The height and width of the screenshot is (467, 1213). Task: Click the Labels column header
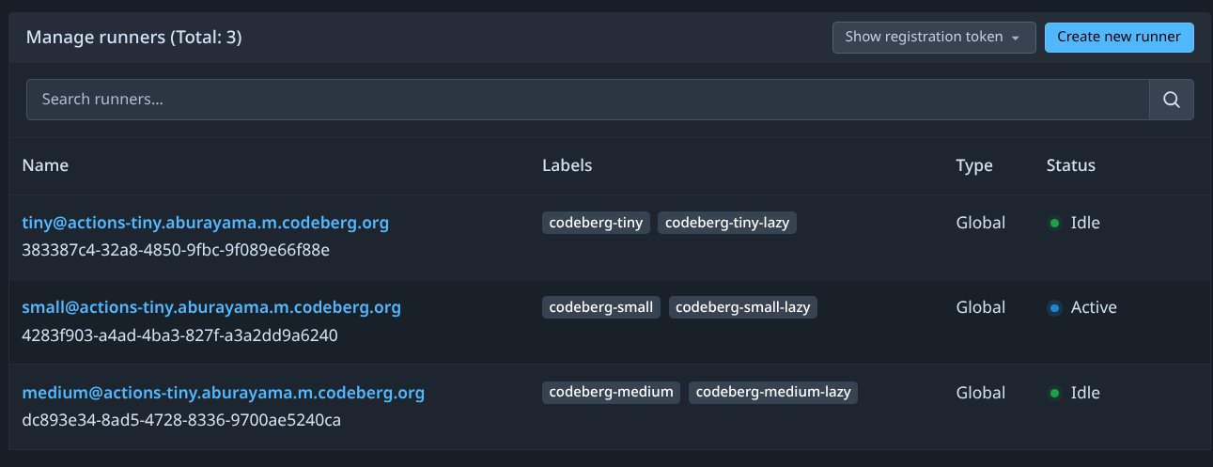[x=568, y=165]
